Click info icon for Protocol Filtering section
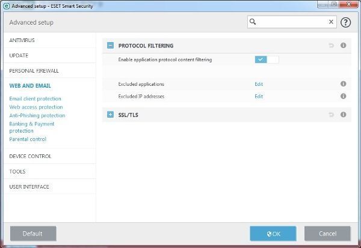This screenshot has width=361, height=248. (x=343, y=45)
